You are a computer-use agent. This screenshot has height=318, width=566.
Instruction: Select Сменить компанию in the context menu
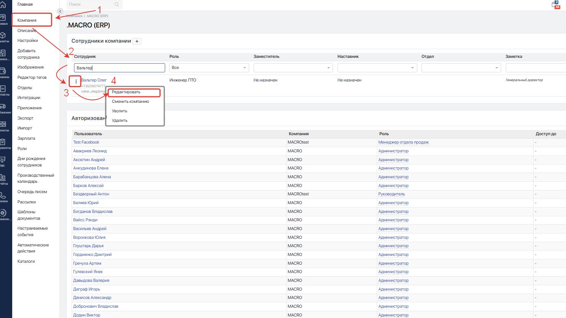pyautogui.click(x=130, y=102)
